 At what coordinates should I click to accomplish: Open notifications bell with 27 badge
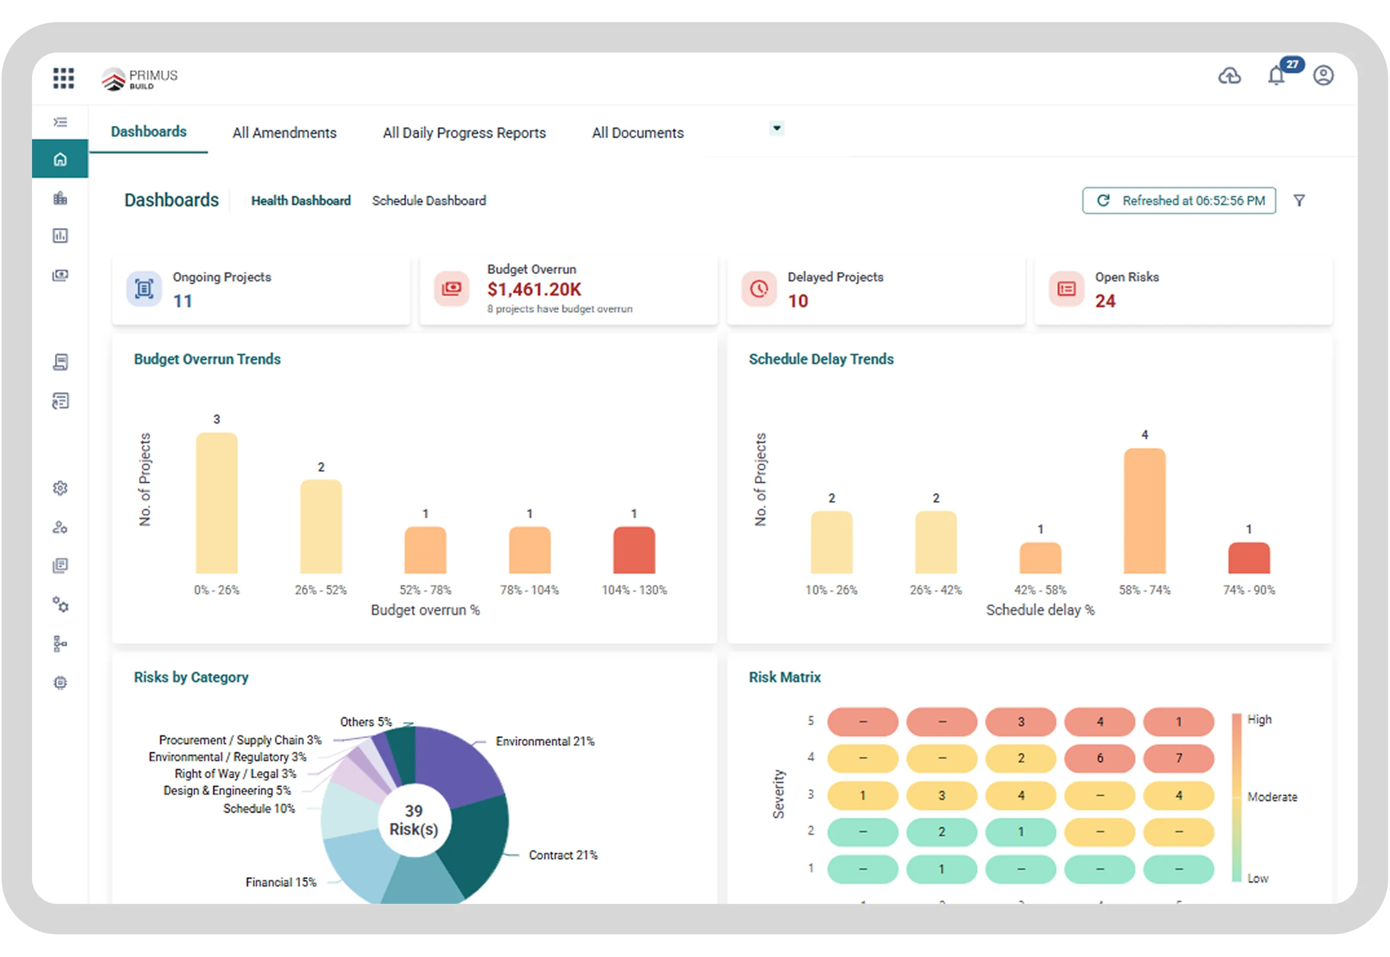click(x=1277, y=75)
